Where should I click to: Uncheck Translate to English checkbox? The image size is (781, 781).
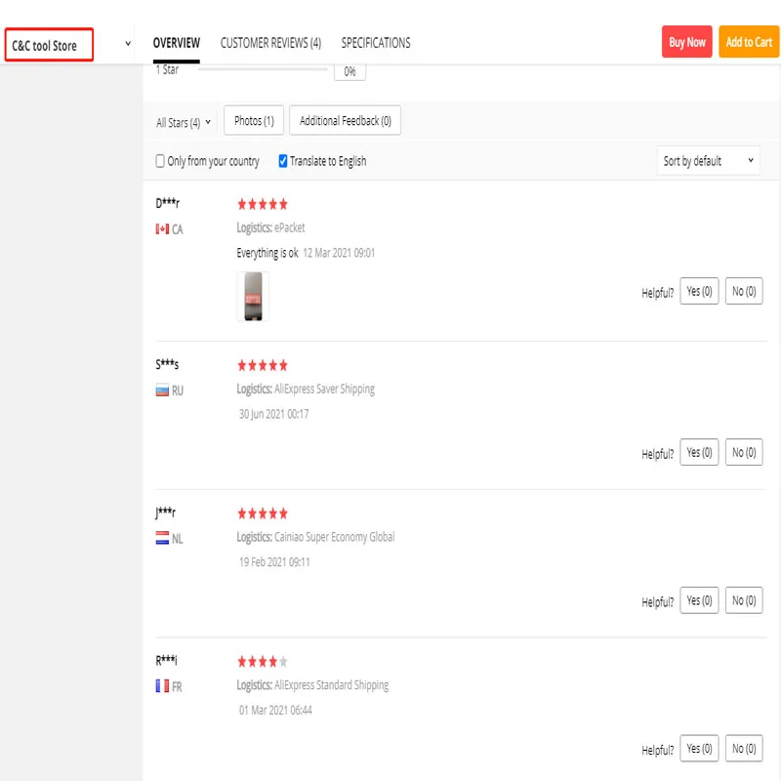point(283,161)
